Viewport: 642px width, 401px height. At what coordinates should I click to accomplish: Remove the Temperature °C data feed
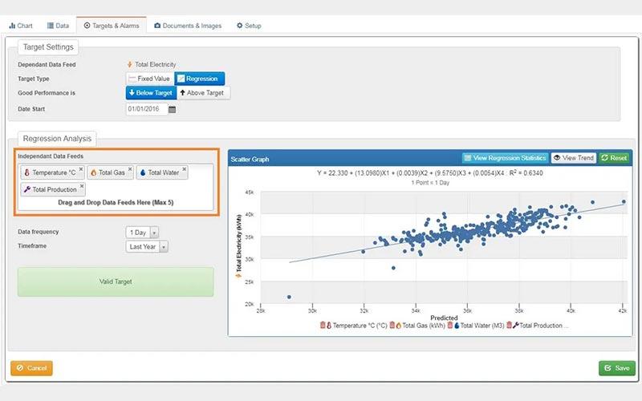tap(81, 169)
